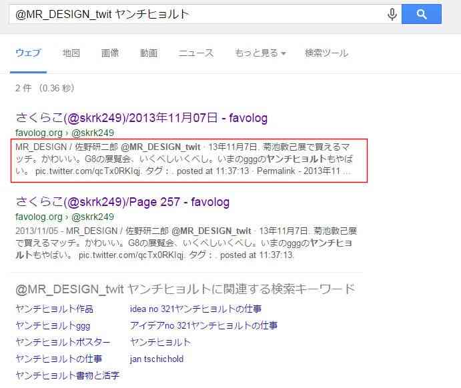Open the Page 257 favolog result
The height and width of the screenshot is (388, 461).
coord(122,202)
